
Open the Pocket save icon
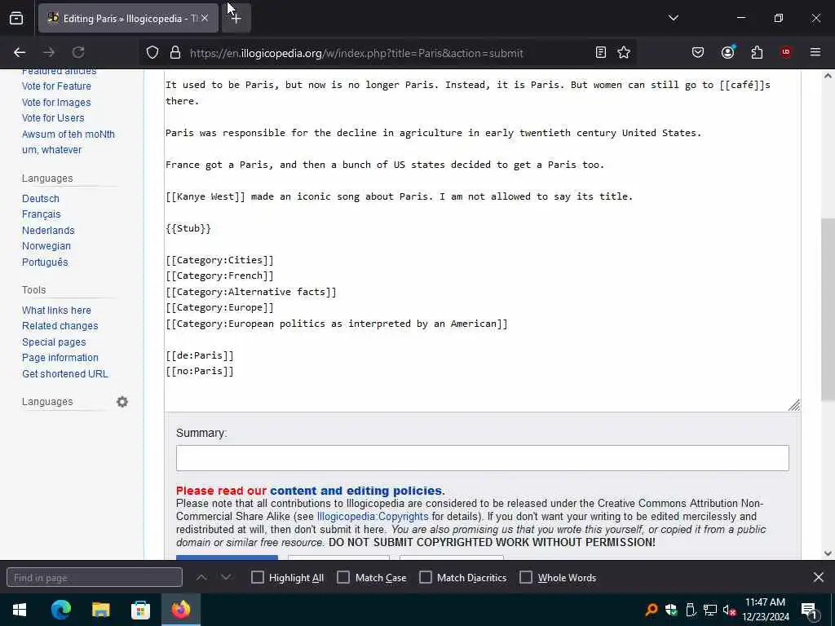click(698, 52)
